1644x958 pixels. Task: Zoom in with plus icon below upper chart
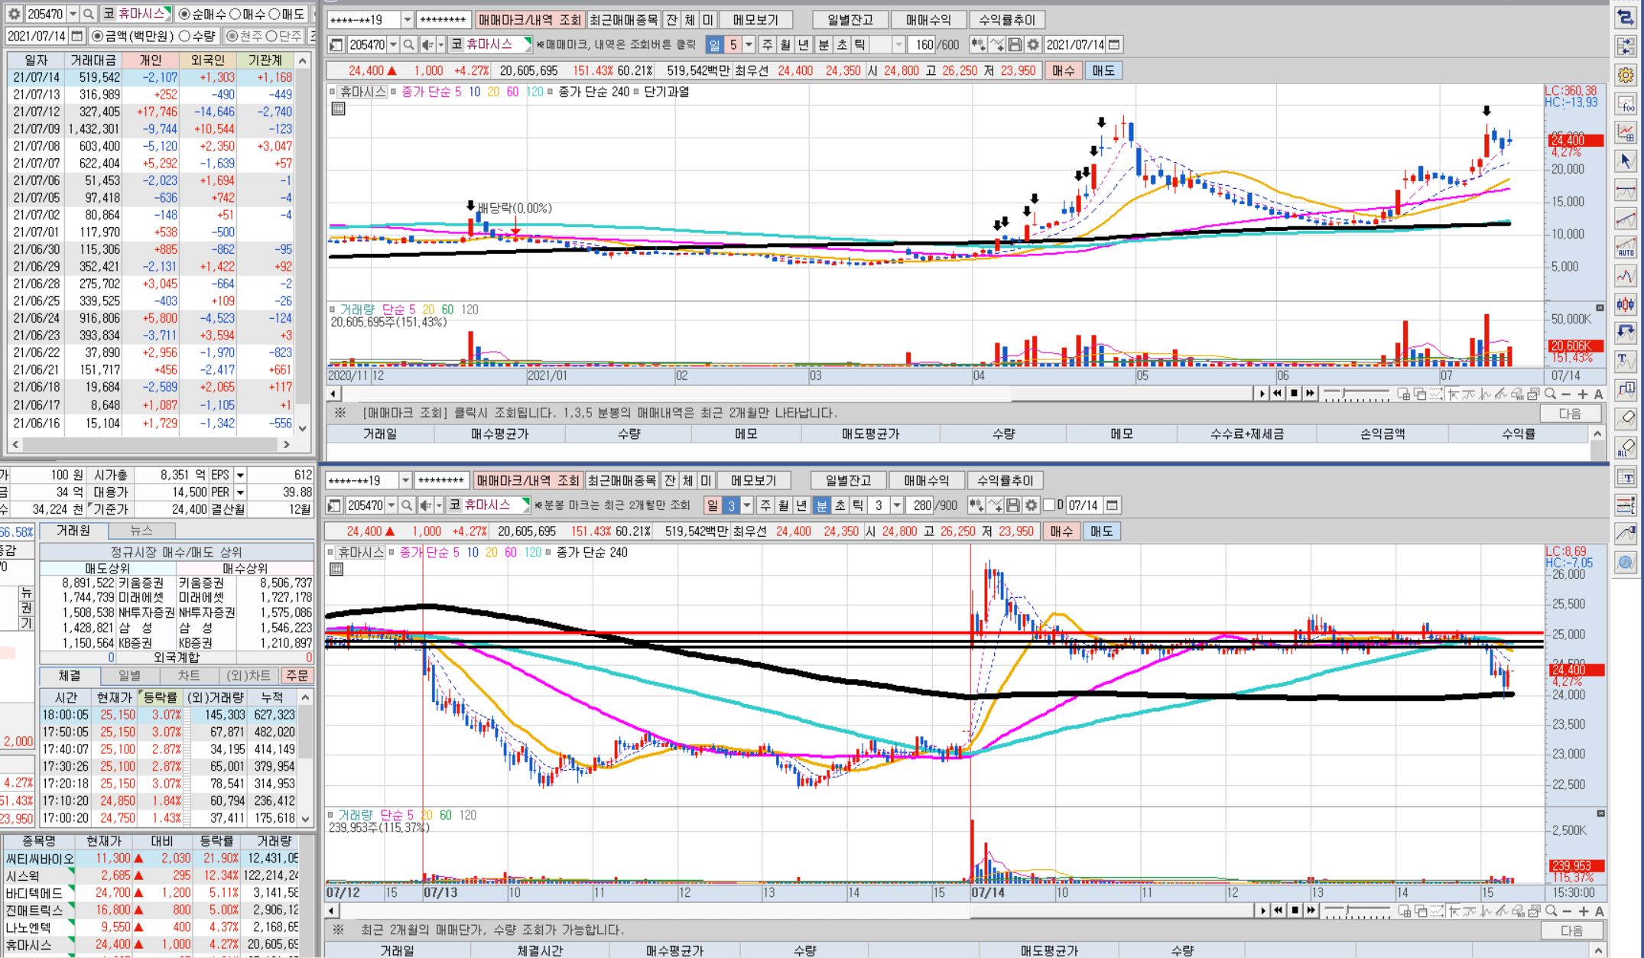(x=1582, y=394)
